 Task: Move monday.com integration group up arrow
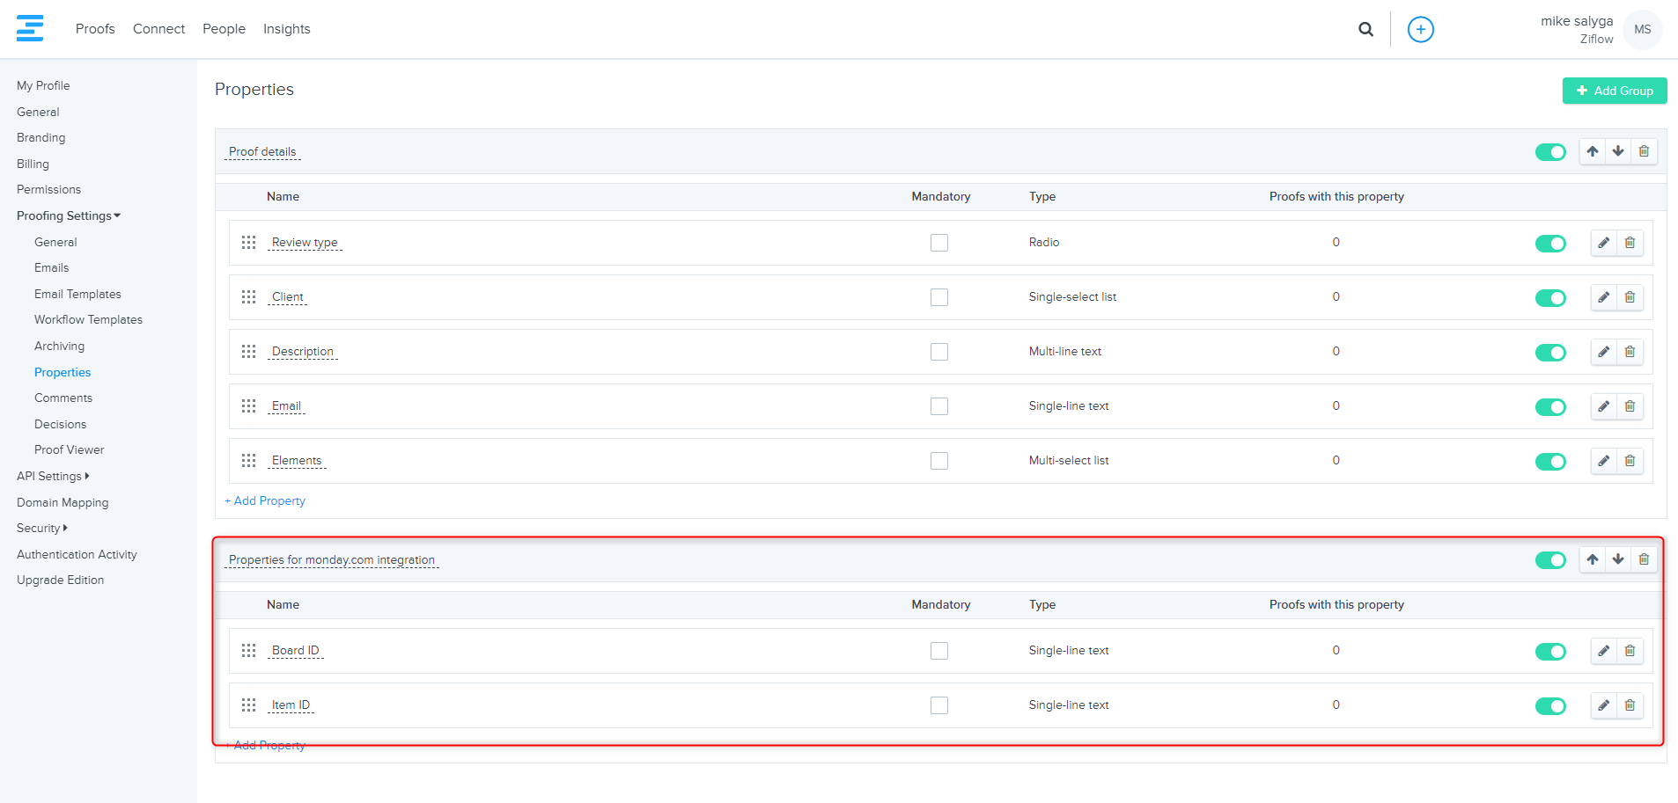click(x=1593, y=559)
